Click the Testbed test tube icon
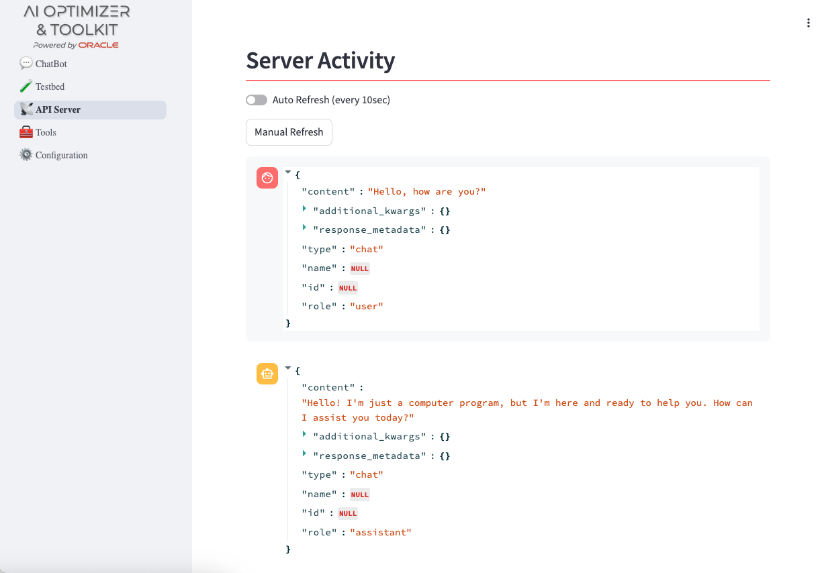824x573 pixels. (x=26, y=87)
